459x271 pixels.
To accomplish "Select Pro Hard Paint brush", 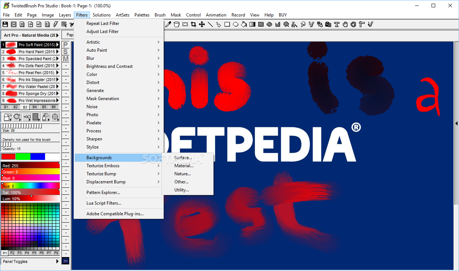I will 30,52.
